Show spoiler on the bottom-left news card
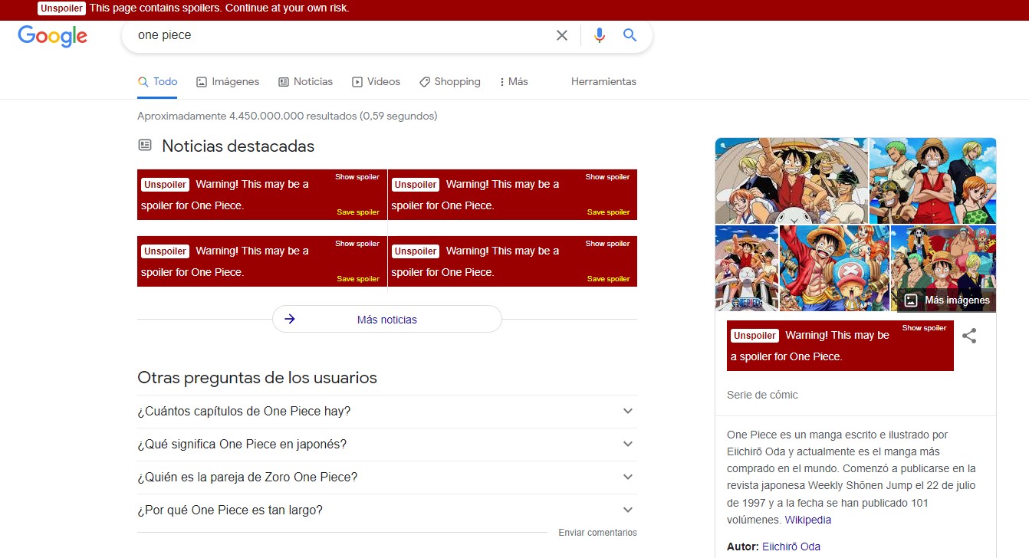The height and width of the screenshot is (558, 1029). point(357,244)
